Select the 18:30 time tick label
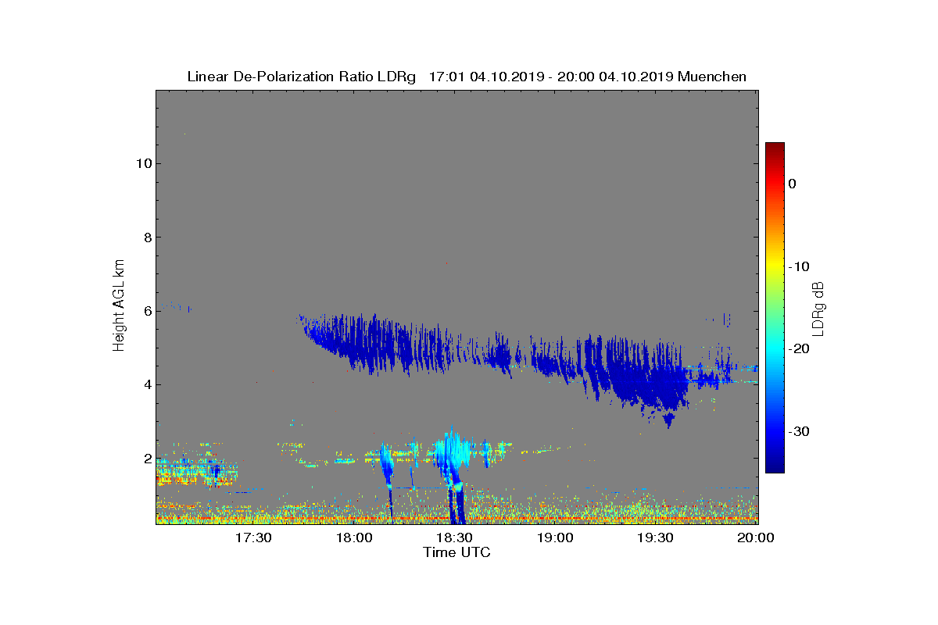This screenshot has height=625, width=938. 455,537
